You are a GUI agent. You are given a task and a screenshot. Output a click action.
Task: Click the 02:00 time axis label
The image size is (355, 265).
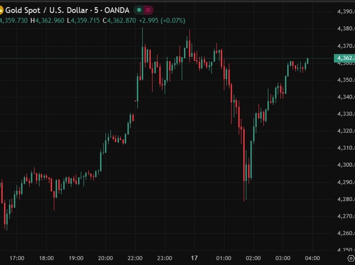(253, 258)
